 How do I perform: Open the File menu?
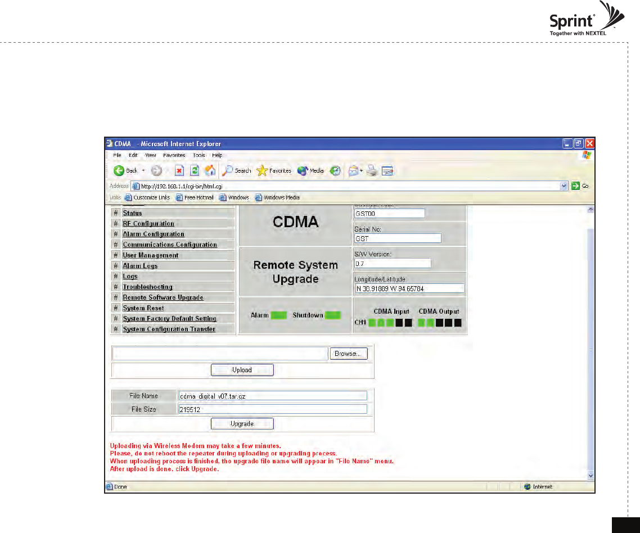pyautogui.click(x=117, y=155)
